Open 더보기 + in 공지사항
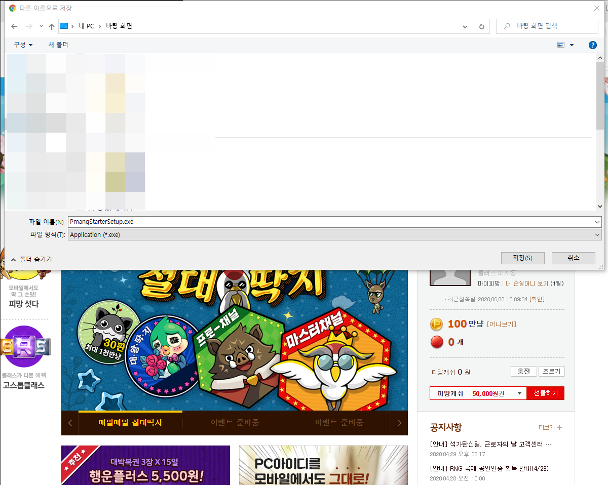The width and height of the screenshot is (608, 485). click(550, 427)
